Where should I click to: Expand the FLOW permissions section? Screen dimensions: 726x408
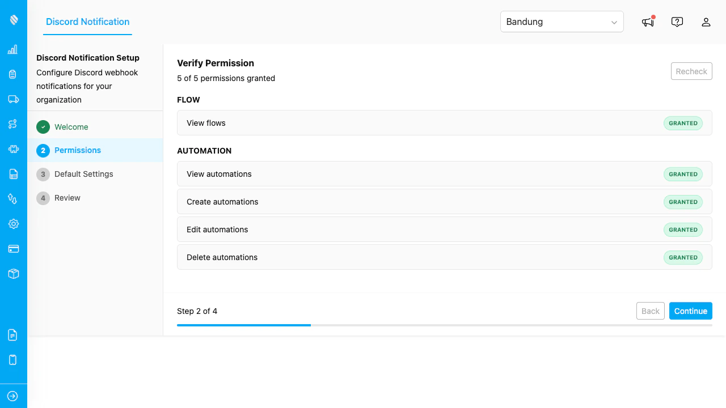click(188, 100)
